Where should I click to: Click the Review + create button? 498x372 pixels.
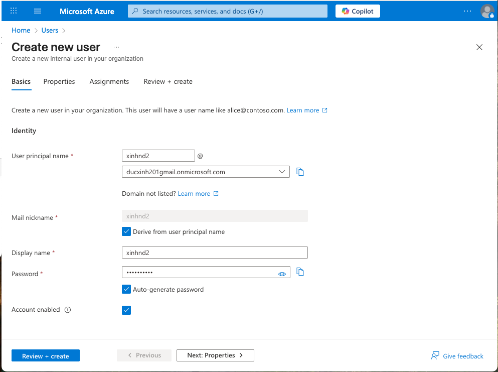46,355
